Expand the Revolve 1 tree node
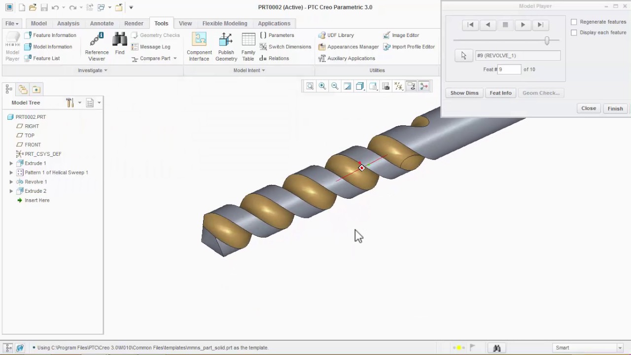 pyautogui.click(x=11, y=182)
